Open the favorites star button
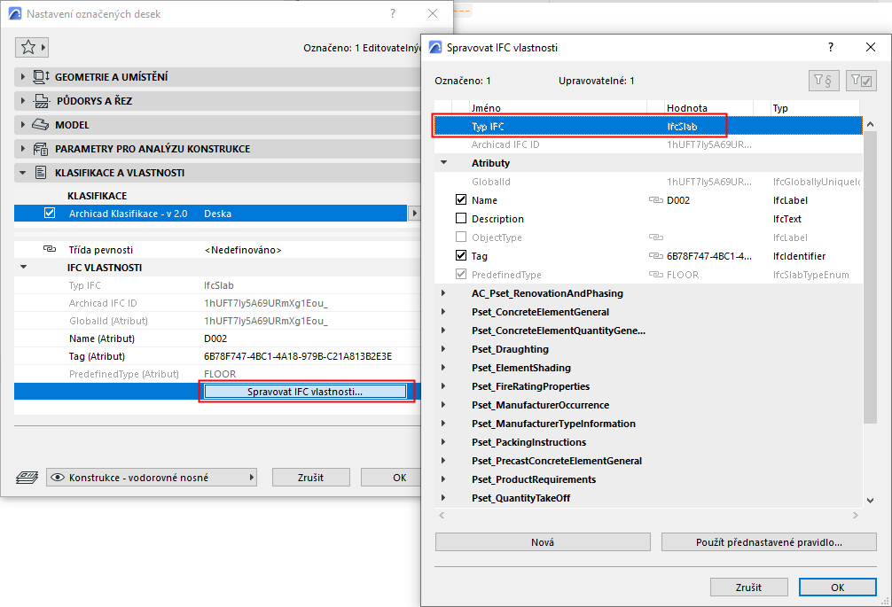The height and width of the screenshot is (607, 892). click(x=31, y=47)
